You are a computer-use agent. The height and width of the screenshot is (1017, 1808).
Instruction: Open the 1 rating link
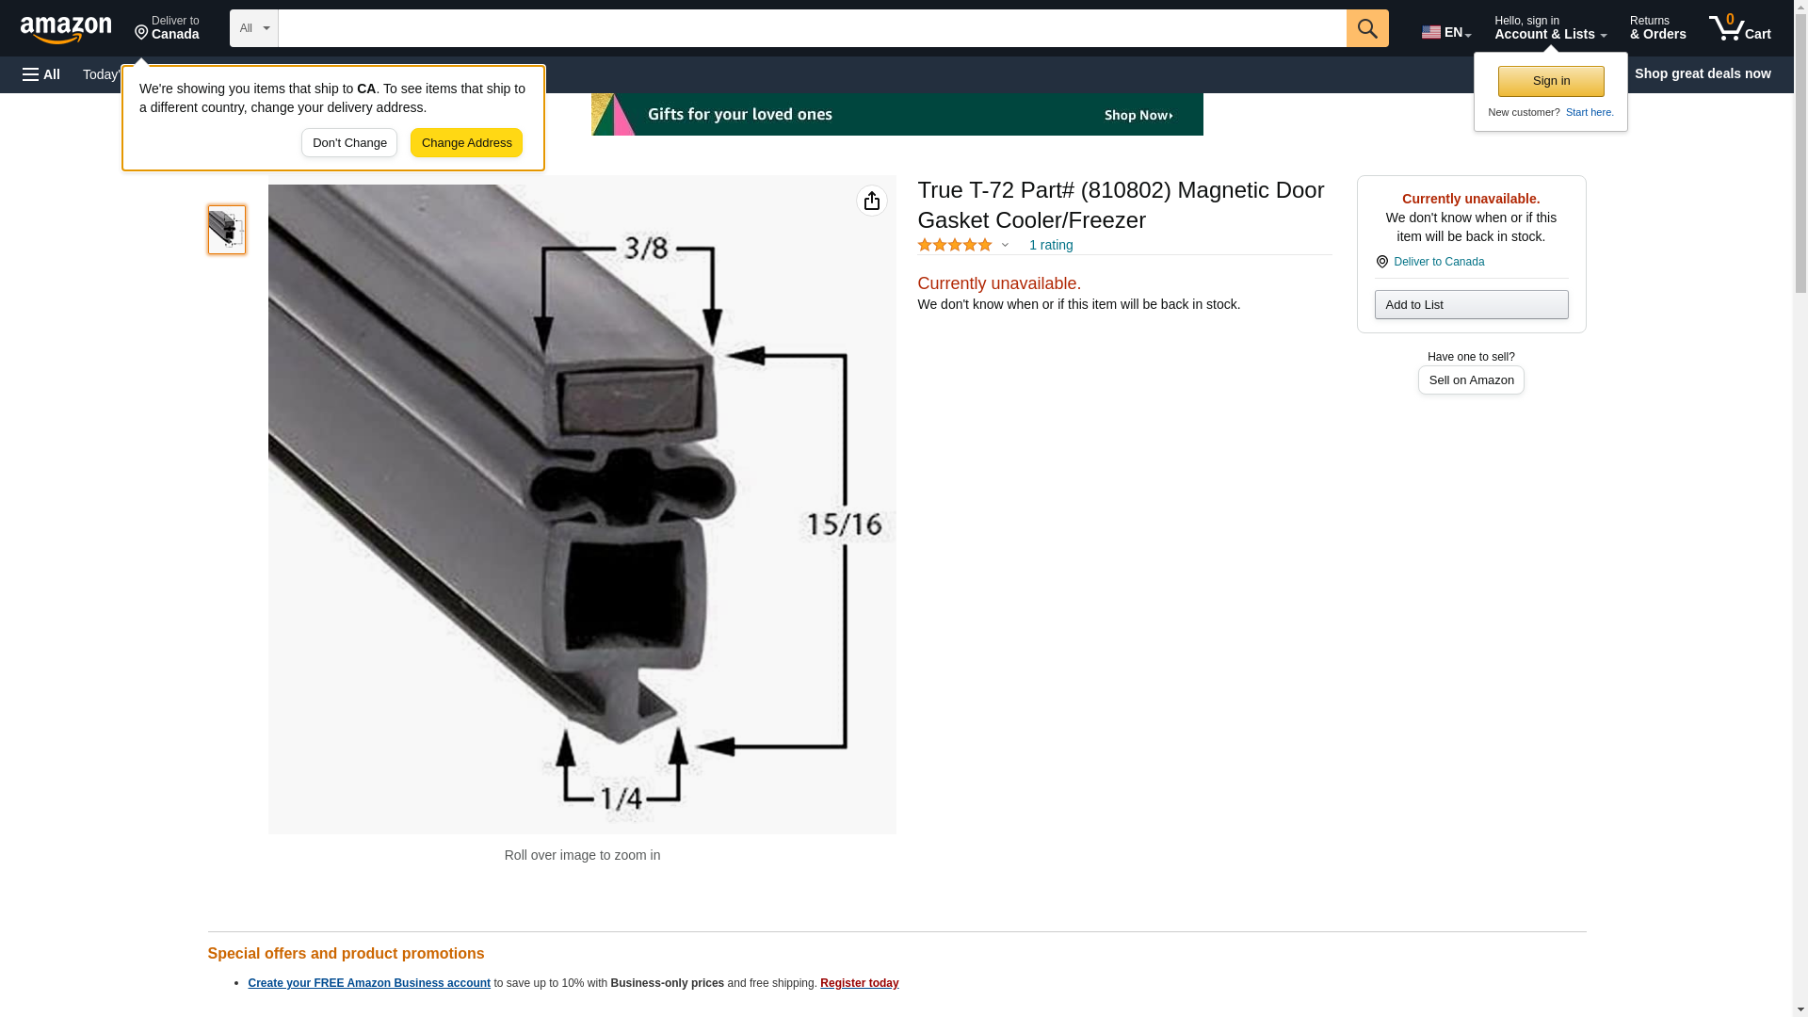pos(1051,245)
